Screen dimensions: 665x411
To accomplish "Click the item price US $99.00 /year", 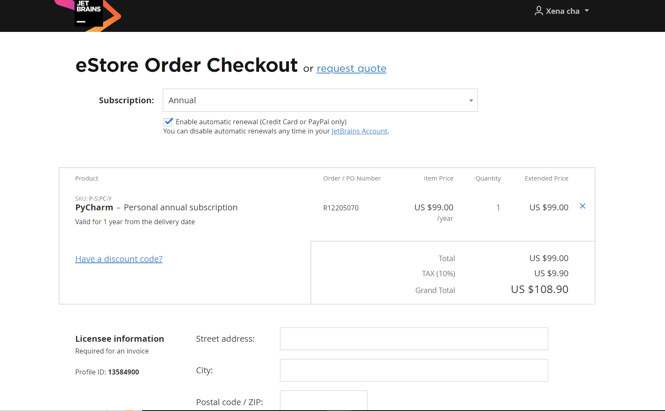I will tap(434, 212).
